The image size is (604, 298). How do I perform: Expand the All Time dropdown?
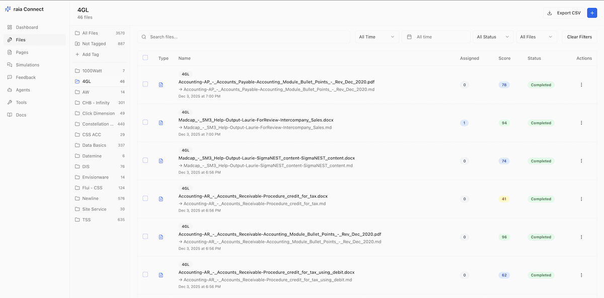[376, 36]
